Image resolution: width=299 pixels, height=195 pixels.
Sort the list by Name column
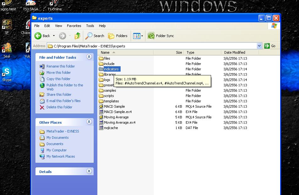(x=125, y=52)
